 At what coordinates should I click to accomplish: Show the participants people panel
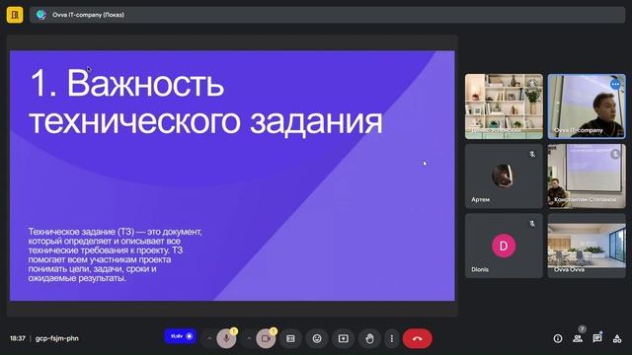pos(578,338)
